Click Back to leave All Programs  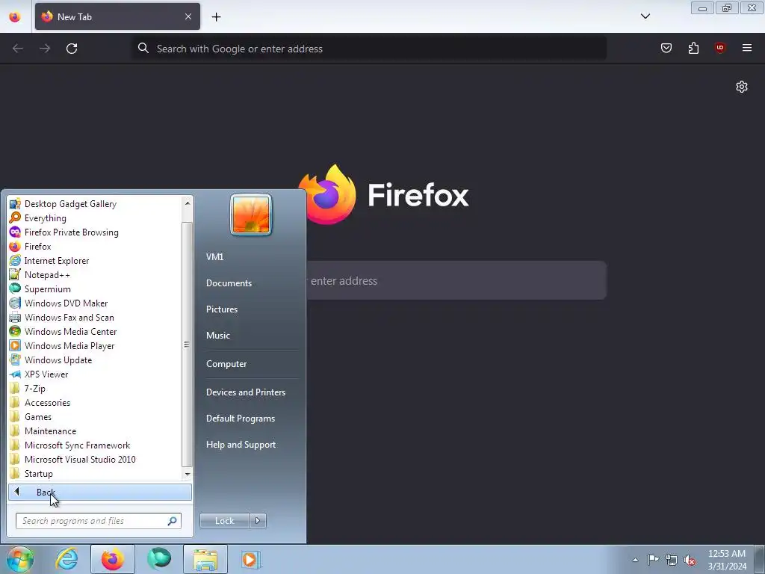tap(100, 492)
